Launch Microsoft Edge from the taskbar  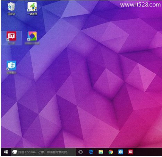91,152
